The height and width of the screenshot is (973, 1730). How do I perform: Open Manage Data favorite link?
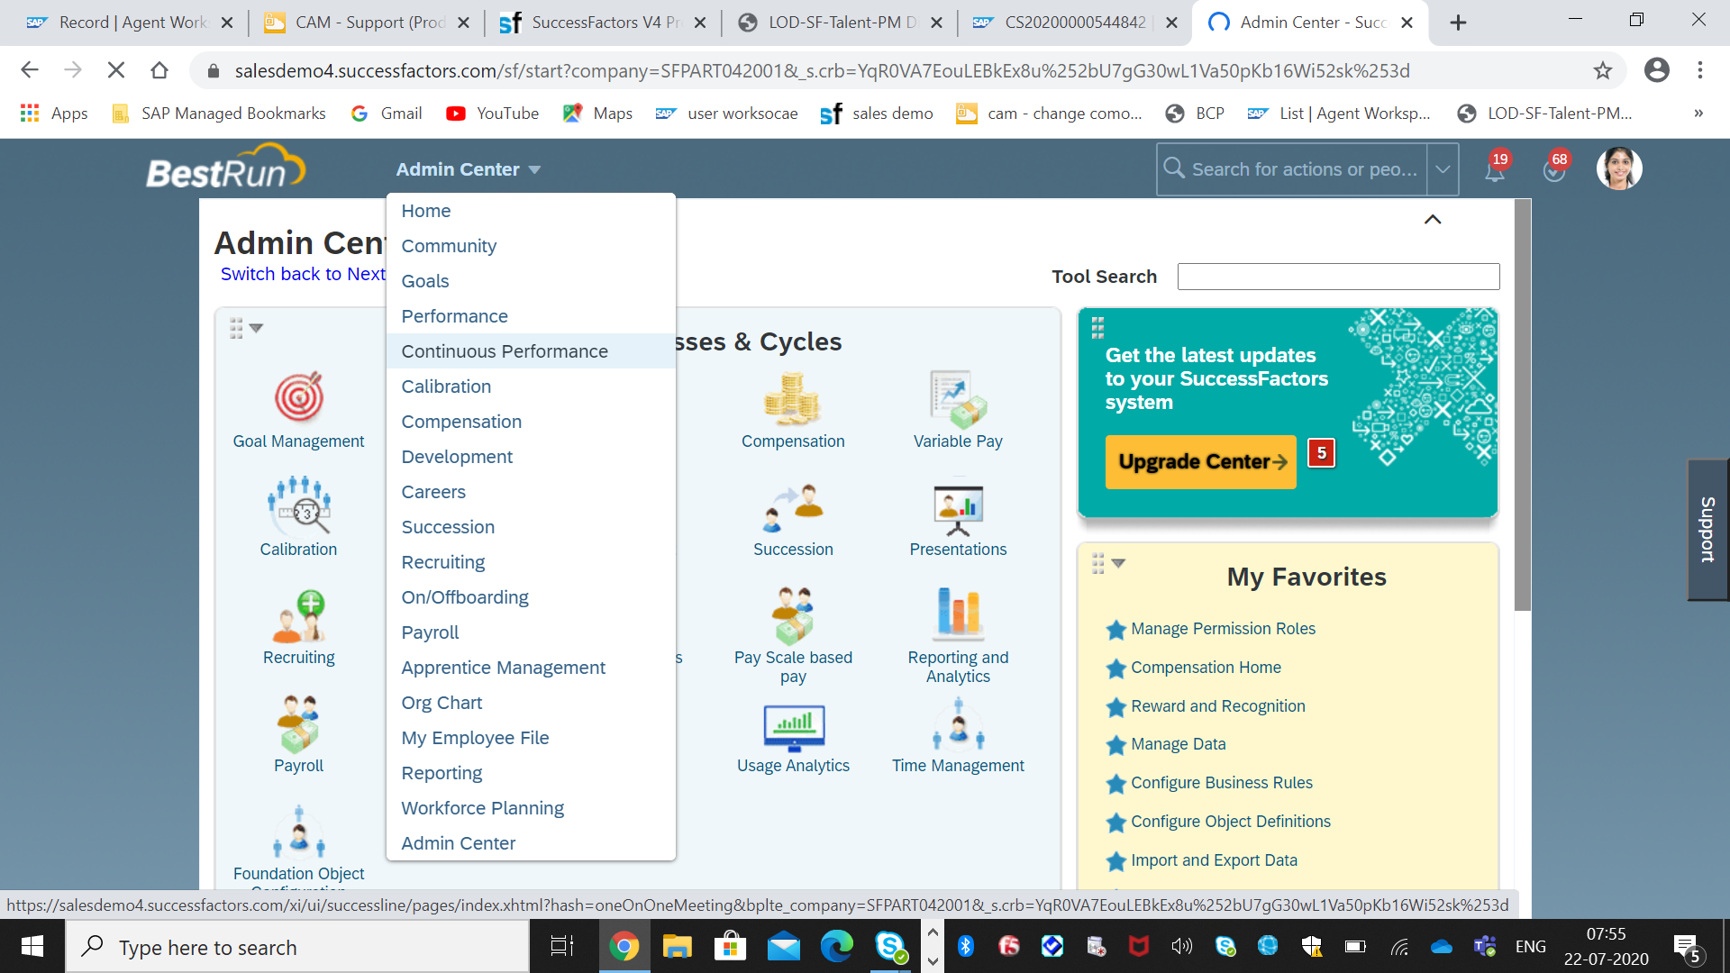point(1178,744)
